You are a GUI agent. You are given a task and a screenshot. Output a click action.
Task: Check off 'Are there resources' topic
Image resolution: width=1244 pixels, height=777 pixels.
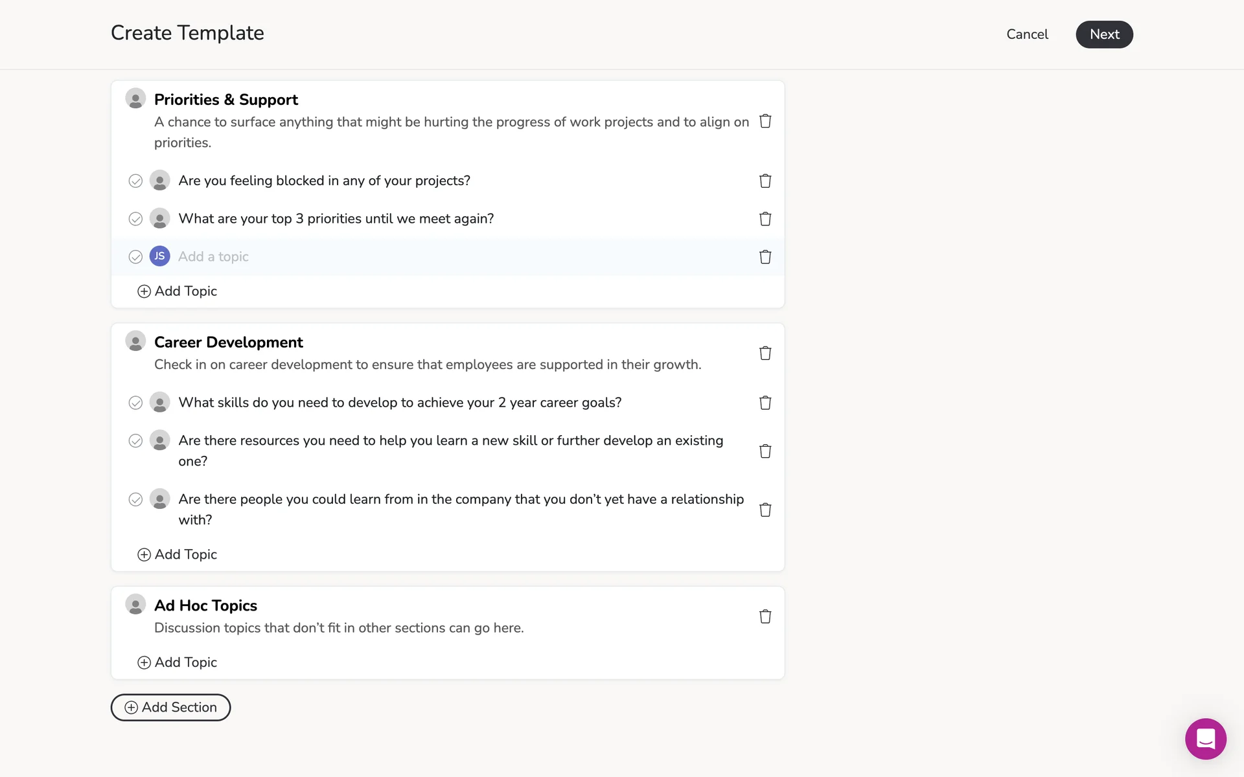(135, 441)
